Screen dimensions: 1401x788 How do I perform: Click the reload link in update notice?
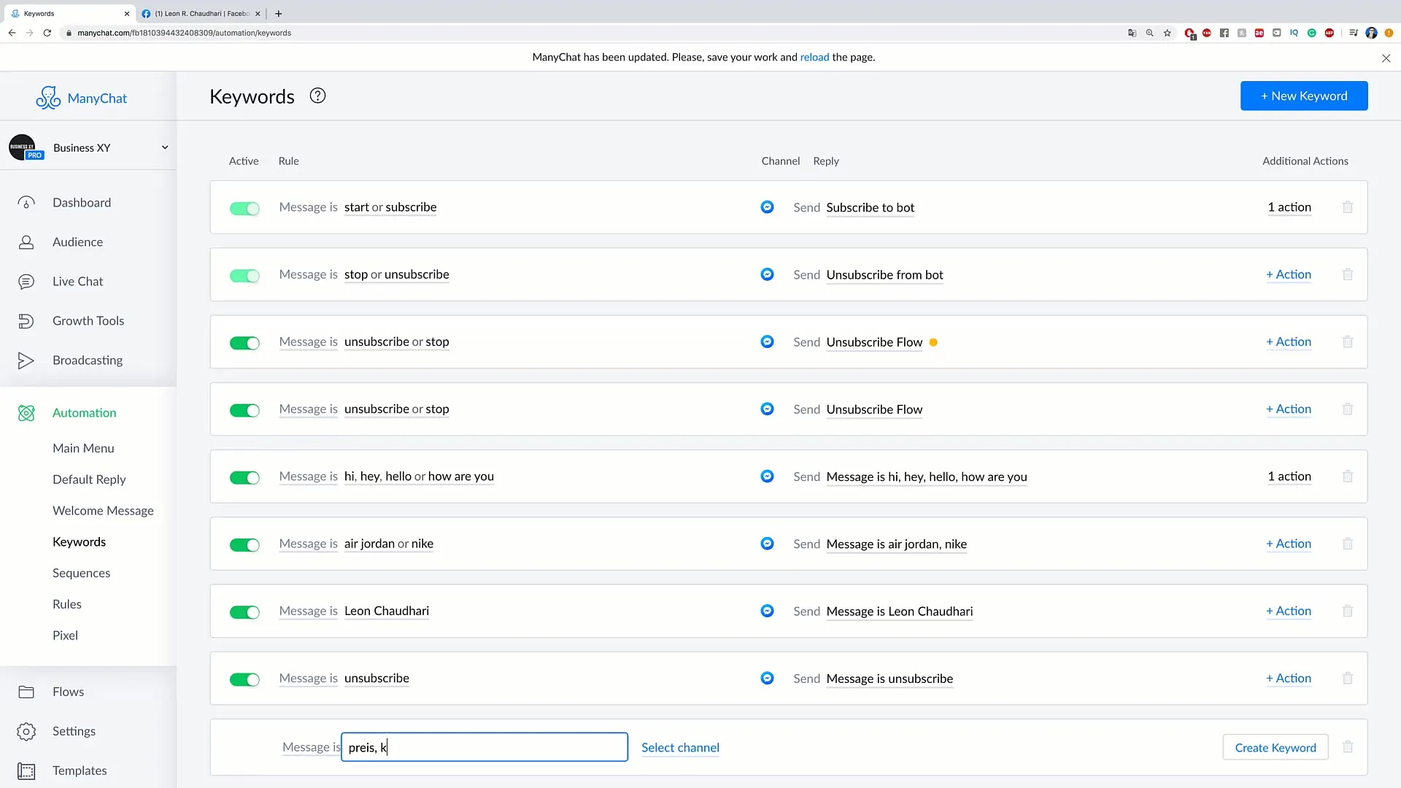click(814, 57)
